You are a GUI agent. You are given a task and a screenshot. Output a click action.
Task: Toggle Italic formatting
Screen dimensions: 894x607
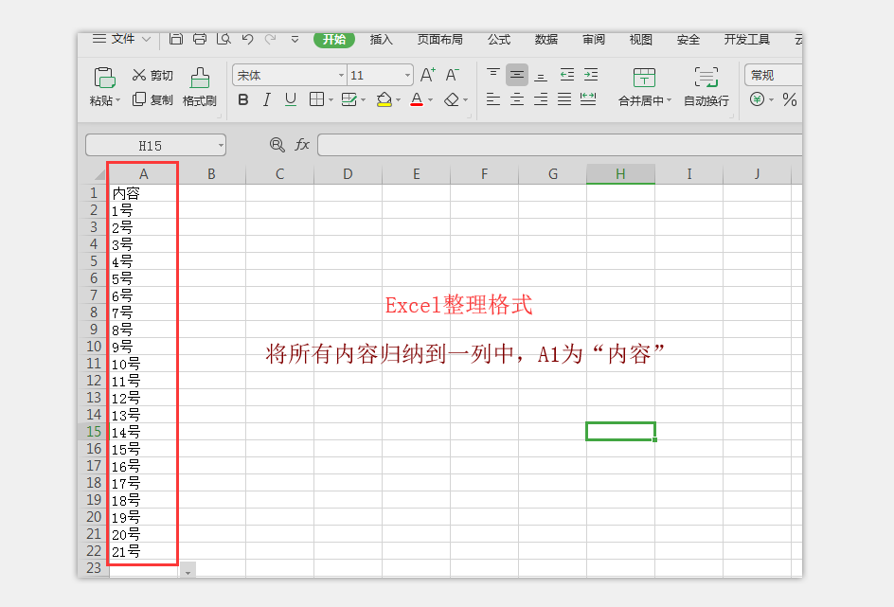(x=267, y=99)
